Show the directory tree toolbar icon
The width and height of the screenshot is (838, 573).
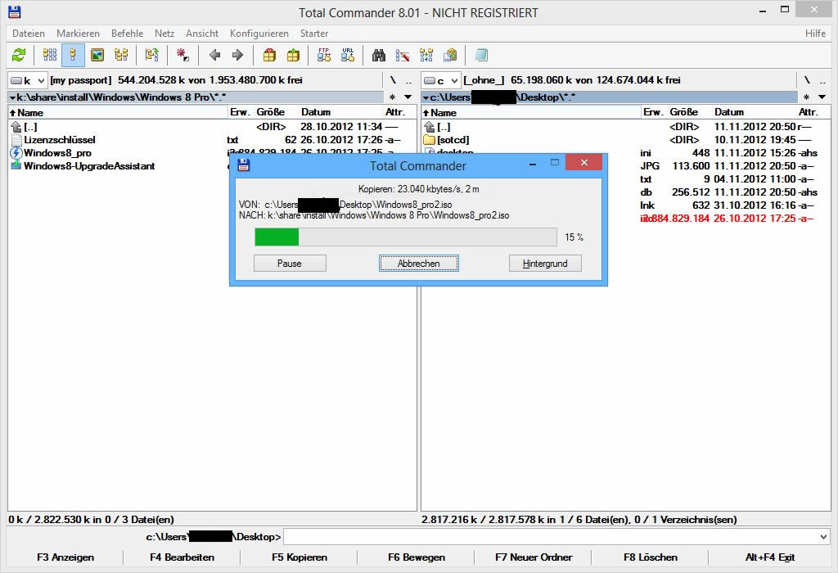[x=121, y=55]
